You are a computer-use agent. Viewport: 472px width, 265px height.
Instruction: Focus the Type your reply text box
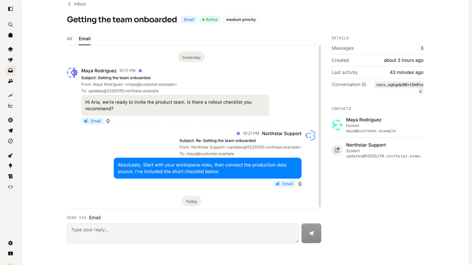pyautogui.click(x=183, y=233)
